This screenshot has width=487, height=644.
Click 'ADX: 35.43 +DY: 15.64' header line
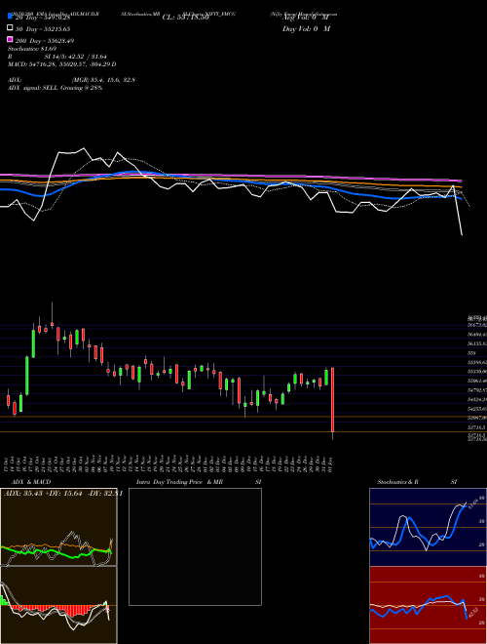[x=62, y=494]
